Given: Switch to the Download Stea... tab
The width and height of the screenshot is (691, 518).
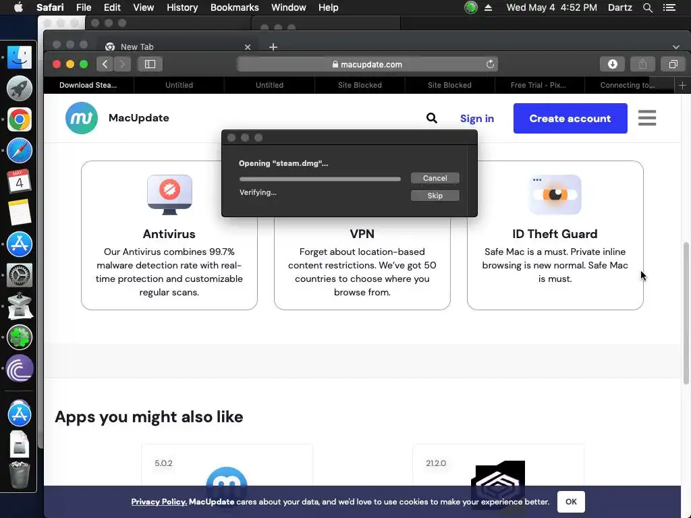Looking at the screenshot, I should coord(88,85).
